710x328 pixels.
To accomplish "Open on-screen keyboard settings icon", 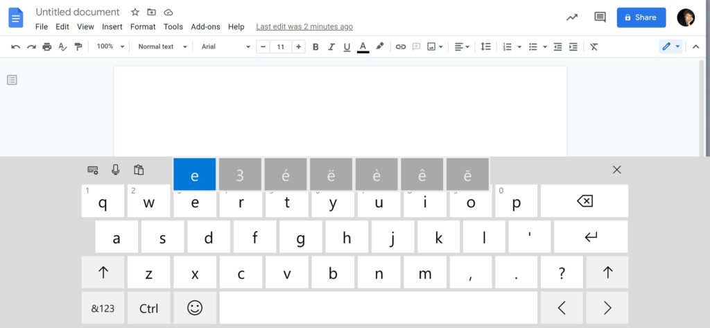I will pos(93,170).
